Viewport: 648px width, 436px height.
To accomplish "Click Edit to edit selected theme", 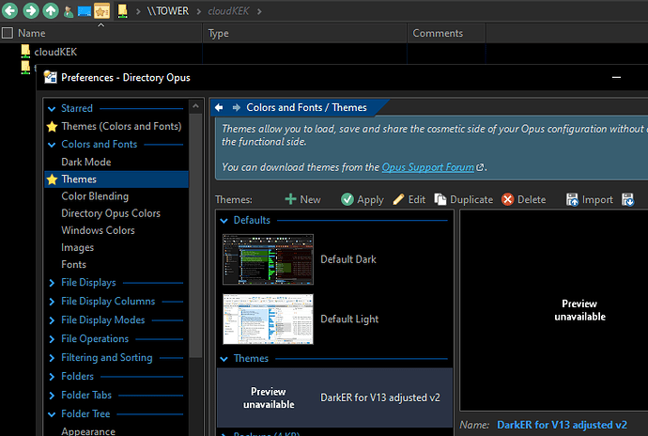I will (409, 199).
